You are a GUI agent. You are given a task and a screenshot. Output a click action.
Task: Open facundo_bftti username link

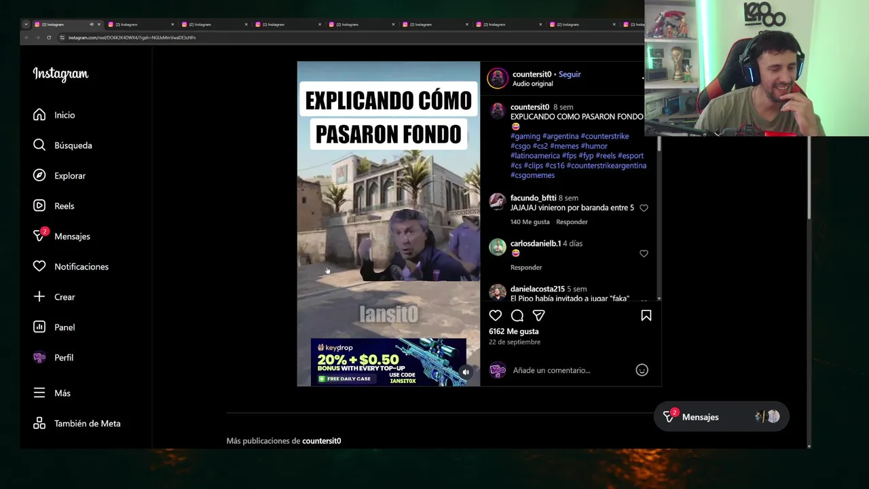pyautogui.click(x=533, y=198)
